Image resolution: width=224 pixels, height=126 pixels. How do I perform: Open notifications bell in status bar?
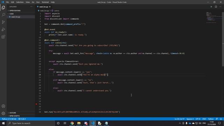[x=221, y=119]
